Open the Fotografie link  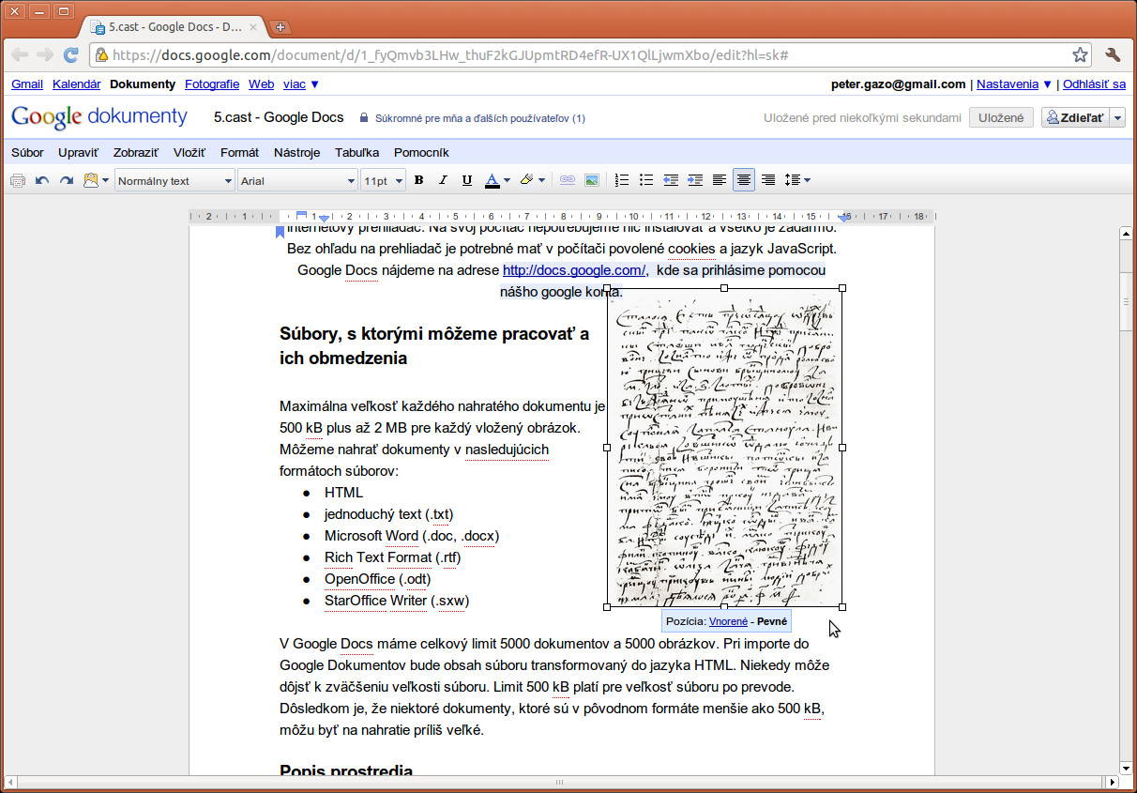pyautogui.click(x=212, y=84)
